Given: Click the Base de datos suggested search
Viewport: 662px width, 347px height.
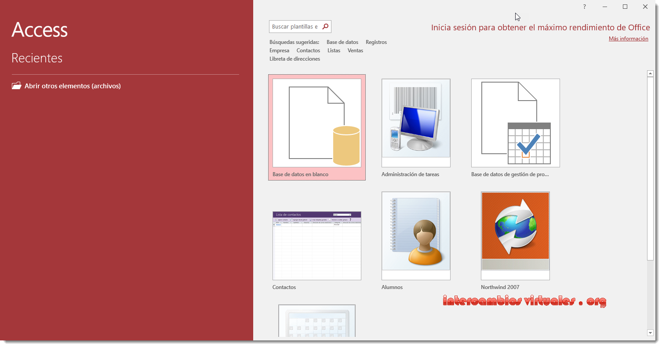Looking at the screenshot, I should [342, 42].
